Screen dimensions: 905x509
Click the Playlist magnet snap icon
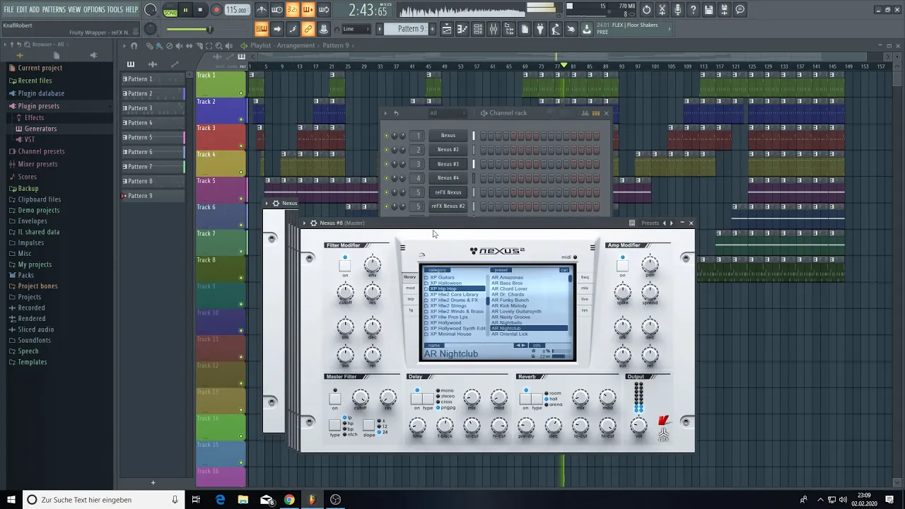coord(134,46)
